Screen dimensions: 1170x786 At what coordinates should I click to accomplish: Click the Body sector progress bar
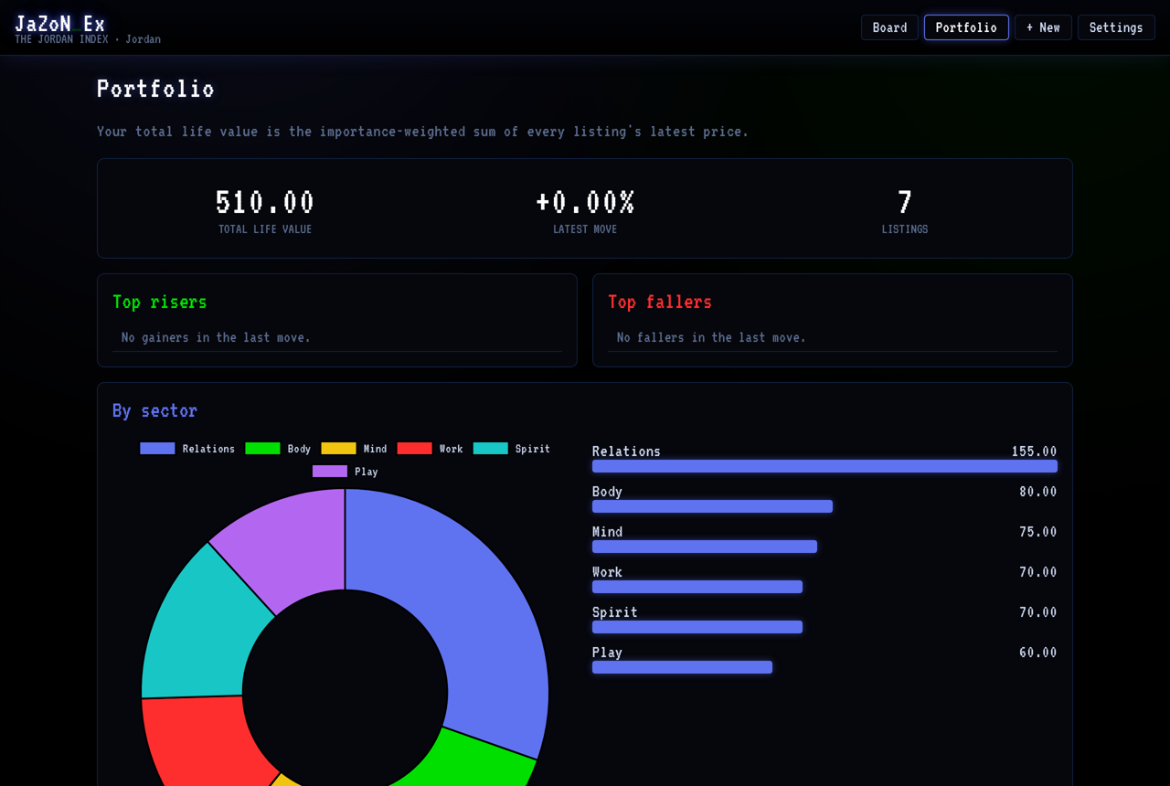[712, 506]
